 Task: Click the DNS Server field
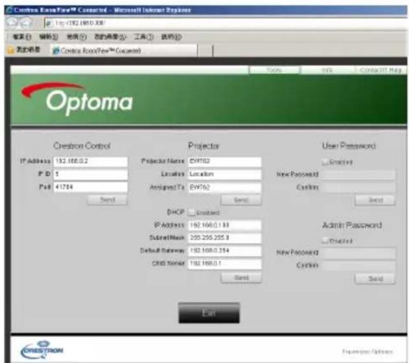click(x=225, y=264)
